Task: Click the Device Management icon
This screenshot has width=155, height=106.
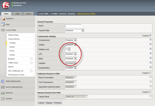Action: 3,87
